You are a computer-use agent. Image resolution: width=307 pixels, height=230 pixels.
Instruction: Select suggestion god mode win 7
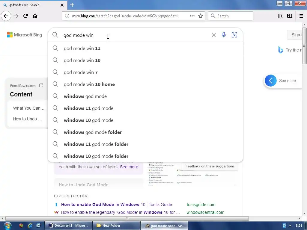click(x=145, y=72)
